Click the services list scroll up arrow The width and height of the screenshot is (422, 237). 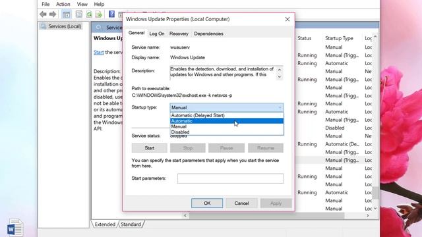pos(375,37)
